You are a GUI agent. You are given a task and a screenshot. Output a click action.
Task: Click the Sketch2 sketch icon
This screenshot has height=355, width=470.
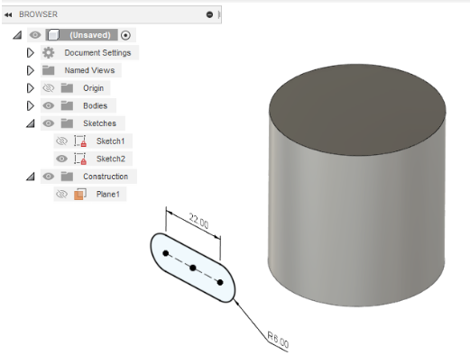point(80,159)
